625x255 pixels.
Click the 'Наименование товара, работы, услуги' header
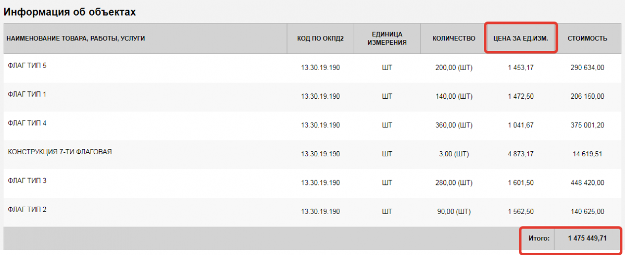76,38
